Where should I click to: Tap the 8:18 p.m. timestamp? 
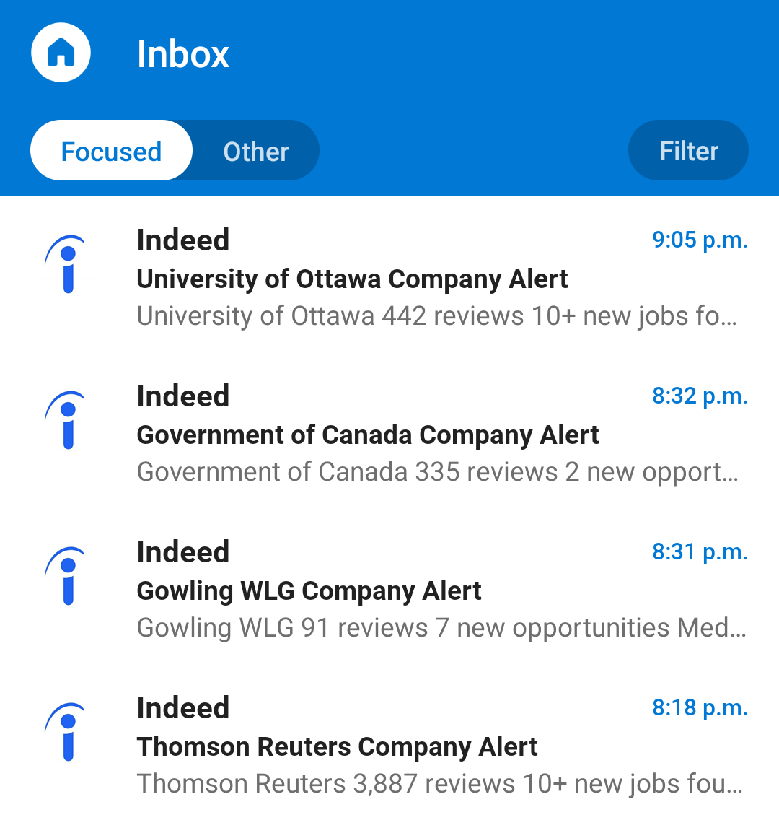[699, 708]
